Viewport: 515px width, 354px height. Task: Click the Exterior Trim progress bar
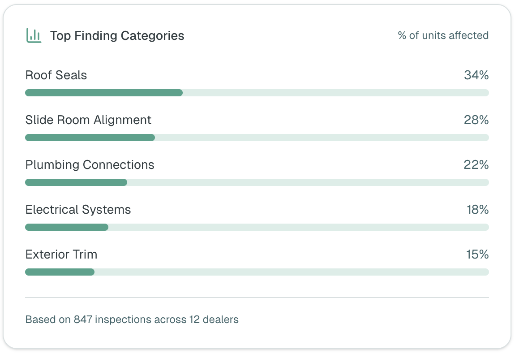(x=257, y=272)
